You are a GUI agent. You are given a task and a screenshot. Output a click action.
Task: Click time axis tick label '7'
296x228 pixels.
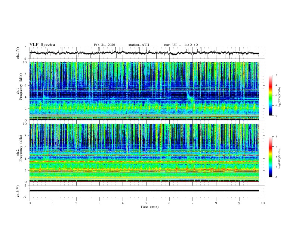(x=193, y=203)
